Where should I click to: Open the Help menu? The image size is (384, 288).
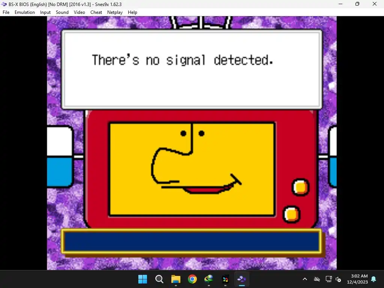[x=132, y=12]
